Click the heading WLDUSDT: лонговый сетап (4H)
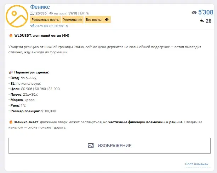 (x=42, y=36)
